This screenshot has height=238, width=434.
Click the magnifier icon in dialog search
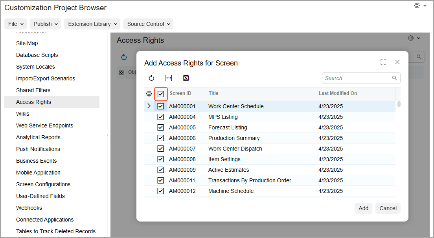(x=395, y=78)
